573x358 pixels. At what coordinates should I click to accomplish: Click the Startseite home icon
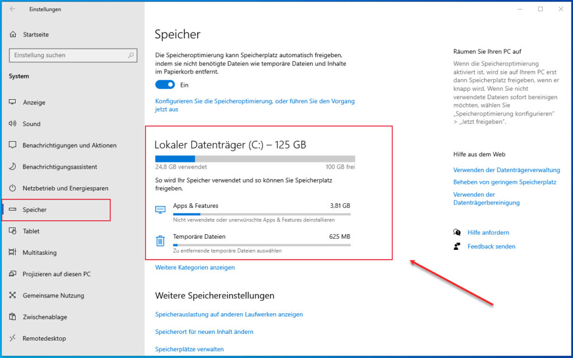click(12, 34)
